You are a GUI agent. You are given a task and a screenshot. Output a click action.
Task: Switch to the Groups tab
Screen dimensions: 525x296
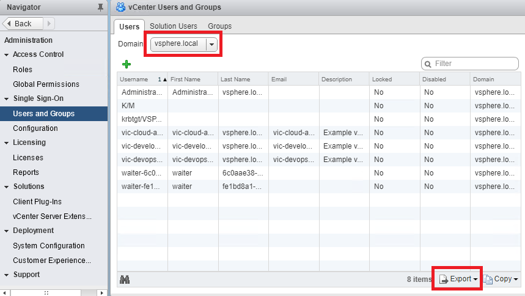click(x=219, y=26)
